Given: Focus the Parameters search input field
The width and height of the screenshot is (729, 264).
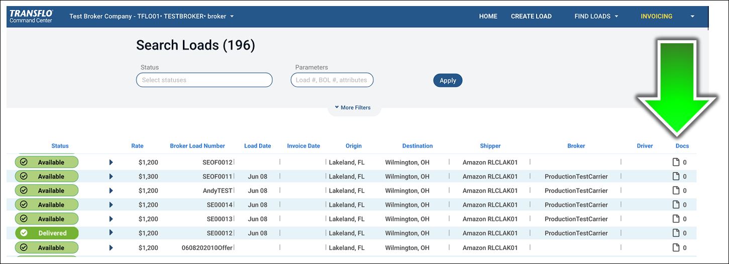Looking at the screenshot, I should [x=332, y=80].
